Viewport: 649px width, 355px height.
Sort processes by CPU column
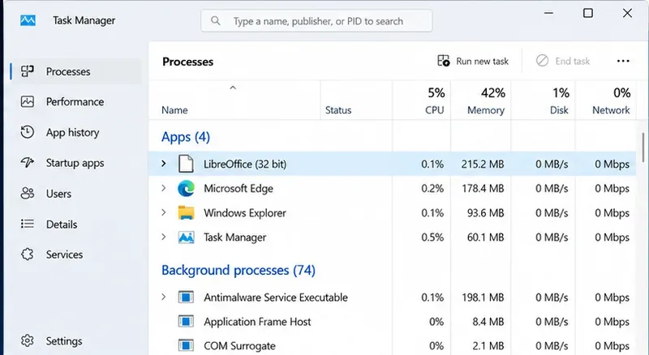(421, 101)
